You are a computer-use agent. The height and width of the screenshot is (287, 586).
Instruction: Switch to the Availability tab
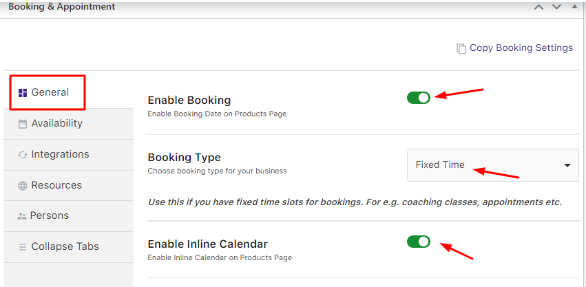point(68,124)
